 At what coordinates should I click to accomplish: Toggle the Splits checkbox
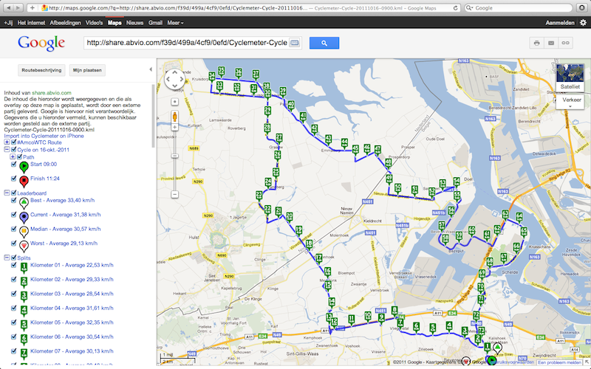coord(14,258)
